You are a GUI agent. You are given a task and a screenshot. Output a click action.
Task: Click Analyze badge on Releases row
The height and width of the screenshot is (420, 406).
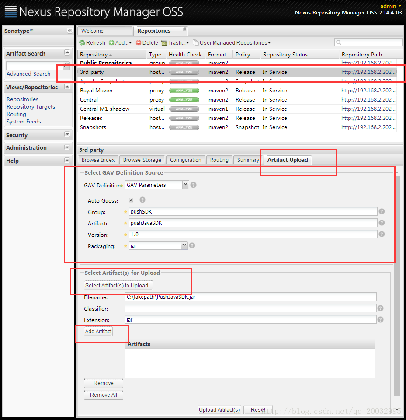pyautogui.click(x=184, y=118)
